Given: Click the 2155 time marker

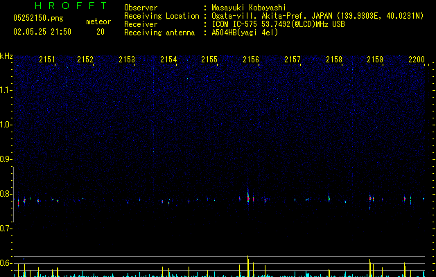Looking at the screenshot, I should point(209,59).
